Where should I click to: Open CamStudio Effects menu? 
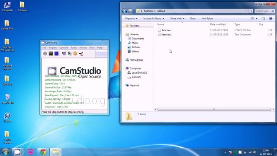click(83, 48)
